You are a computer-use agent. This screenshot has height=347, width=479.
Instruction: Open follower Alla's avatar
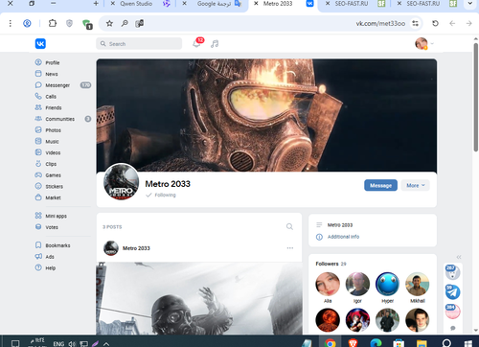coord(328,284)
